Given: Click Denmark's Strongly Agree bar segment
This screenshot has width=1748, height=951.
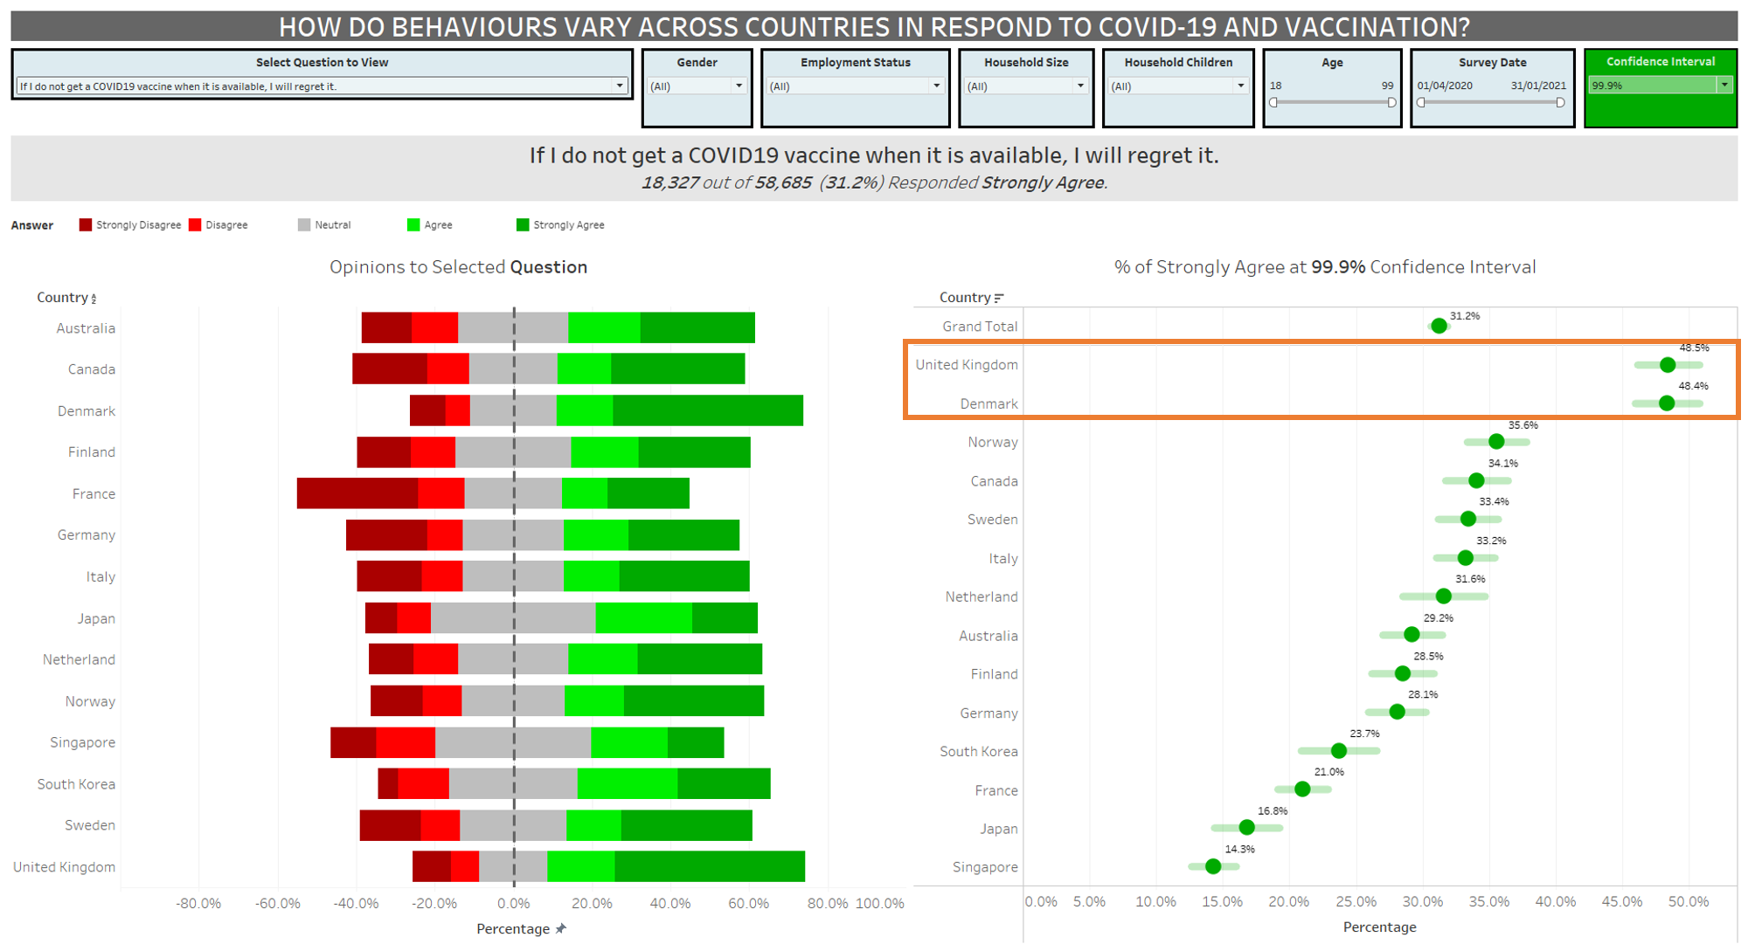Looking at the screenshot, I should point(707,410).
